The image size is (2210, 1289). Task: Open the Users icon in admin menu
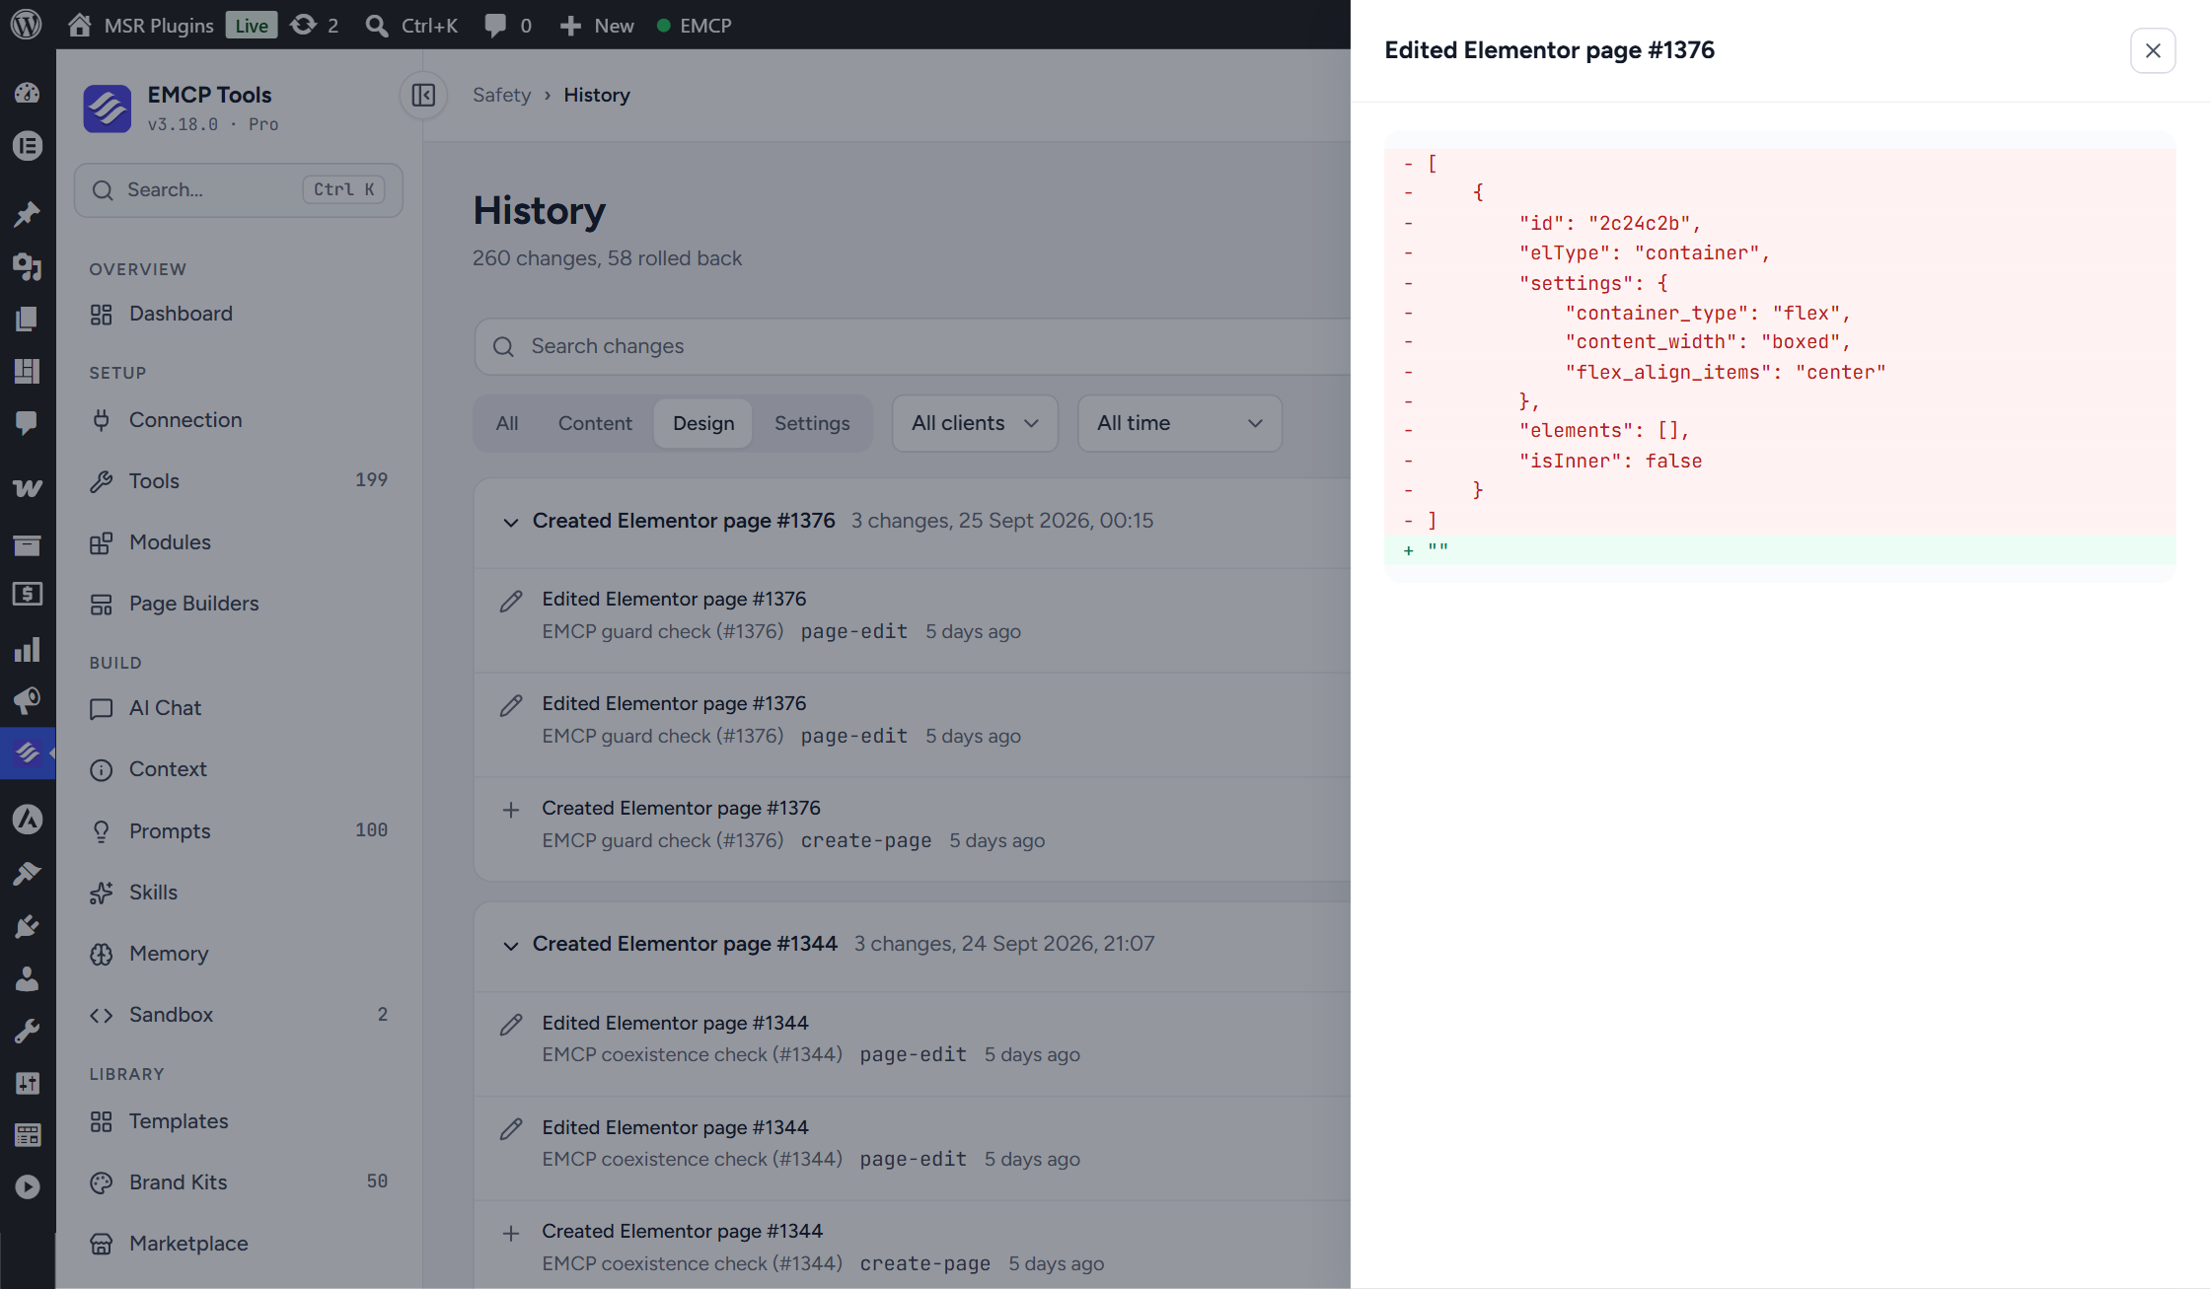(27, 978)
